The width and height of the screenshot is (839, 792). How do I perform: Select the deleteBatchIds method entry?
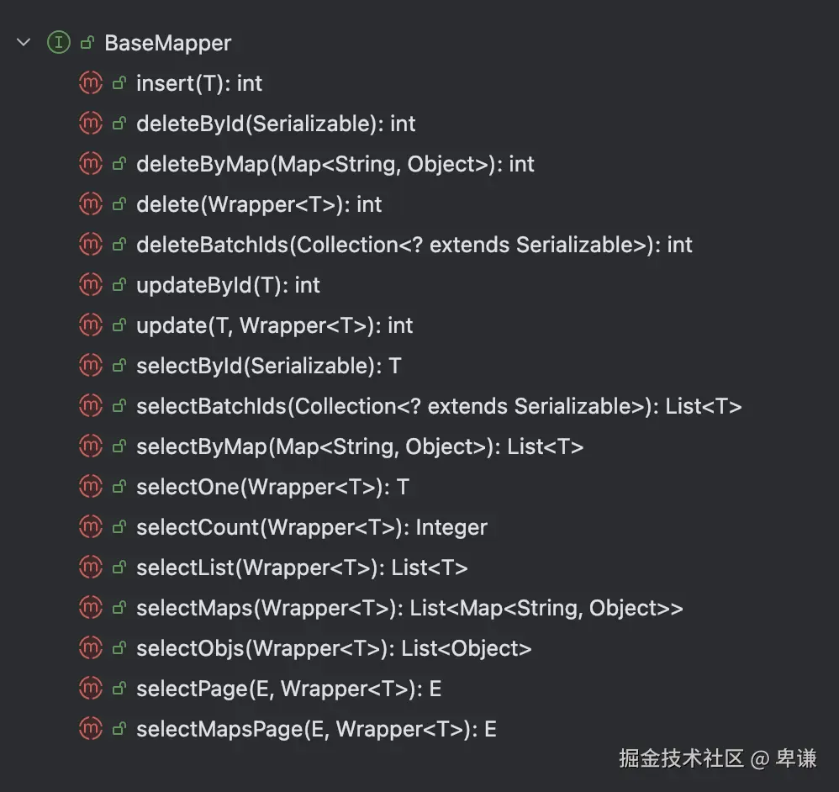pyautogui.click(x=414, y=245)
